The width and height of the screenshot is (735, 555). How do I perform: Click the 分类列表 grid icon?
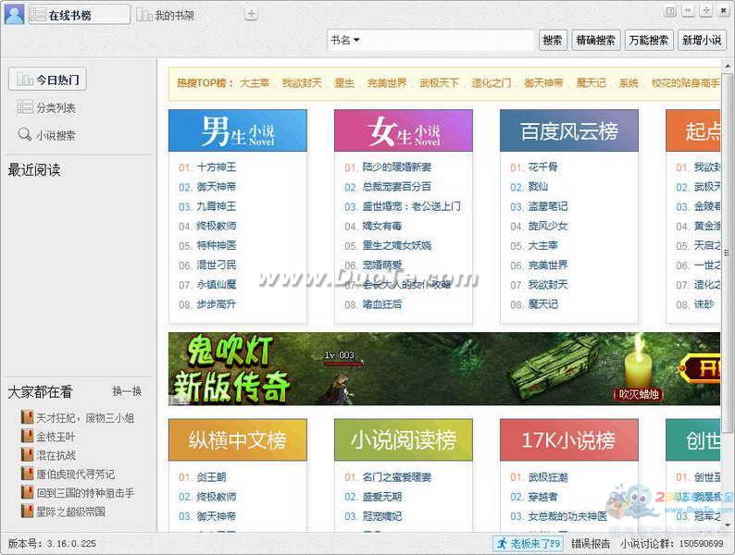(25, 107)
